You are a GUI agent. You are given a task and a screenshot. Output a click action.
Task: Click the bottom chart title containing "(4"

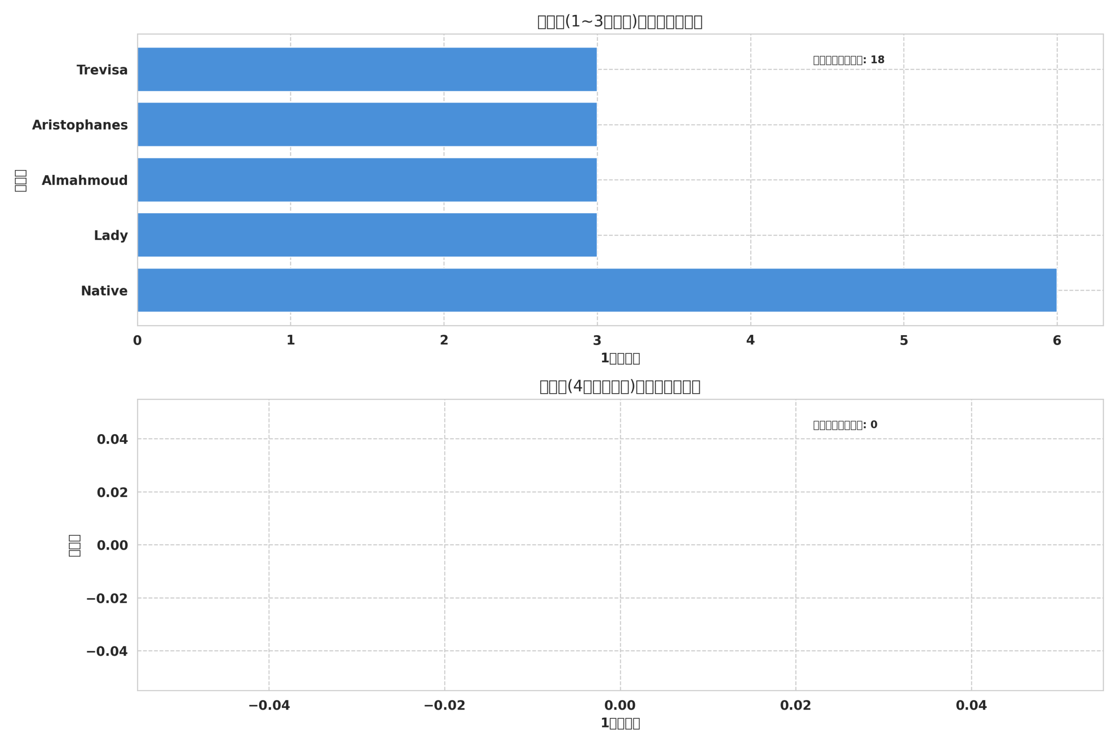point(620,387)
